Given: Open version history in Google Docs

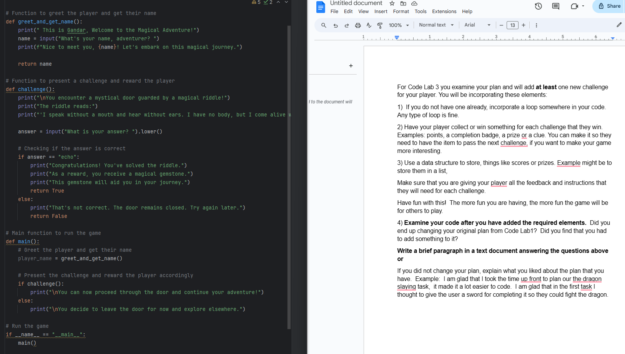Looking at the screenshot, I should tap(539, 7).
